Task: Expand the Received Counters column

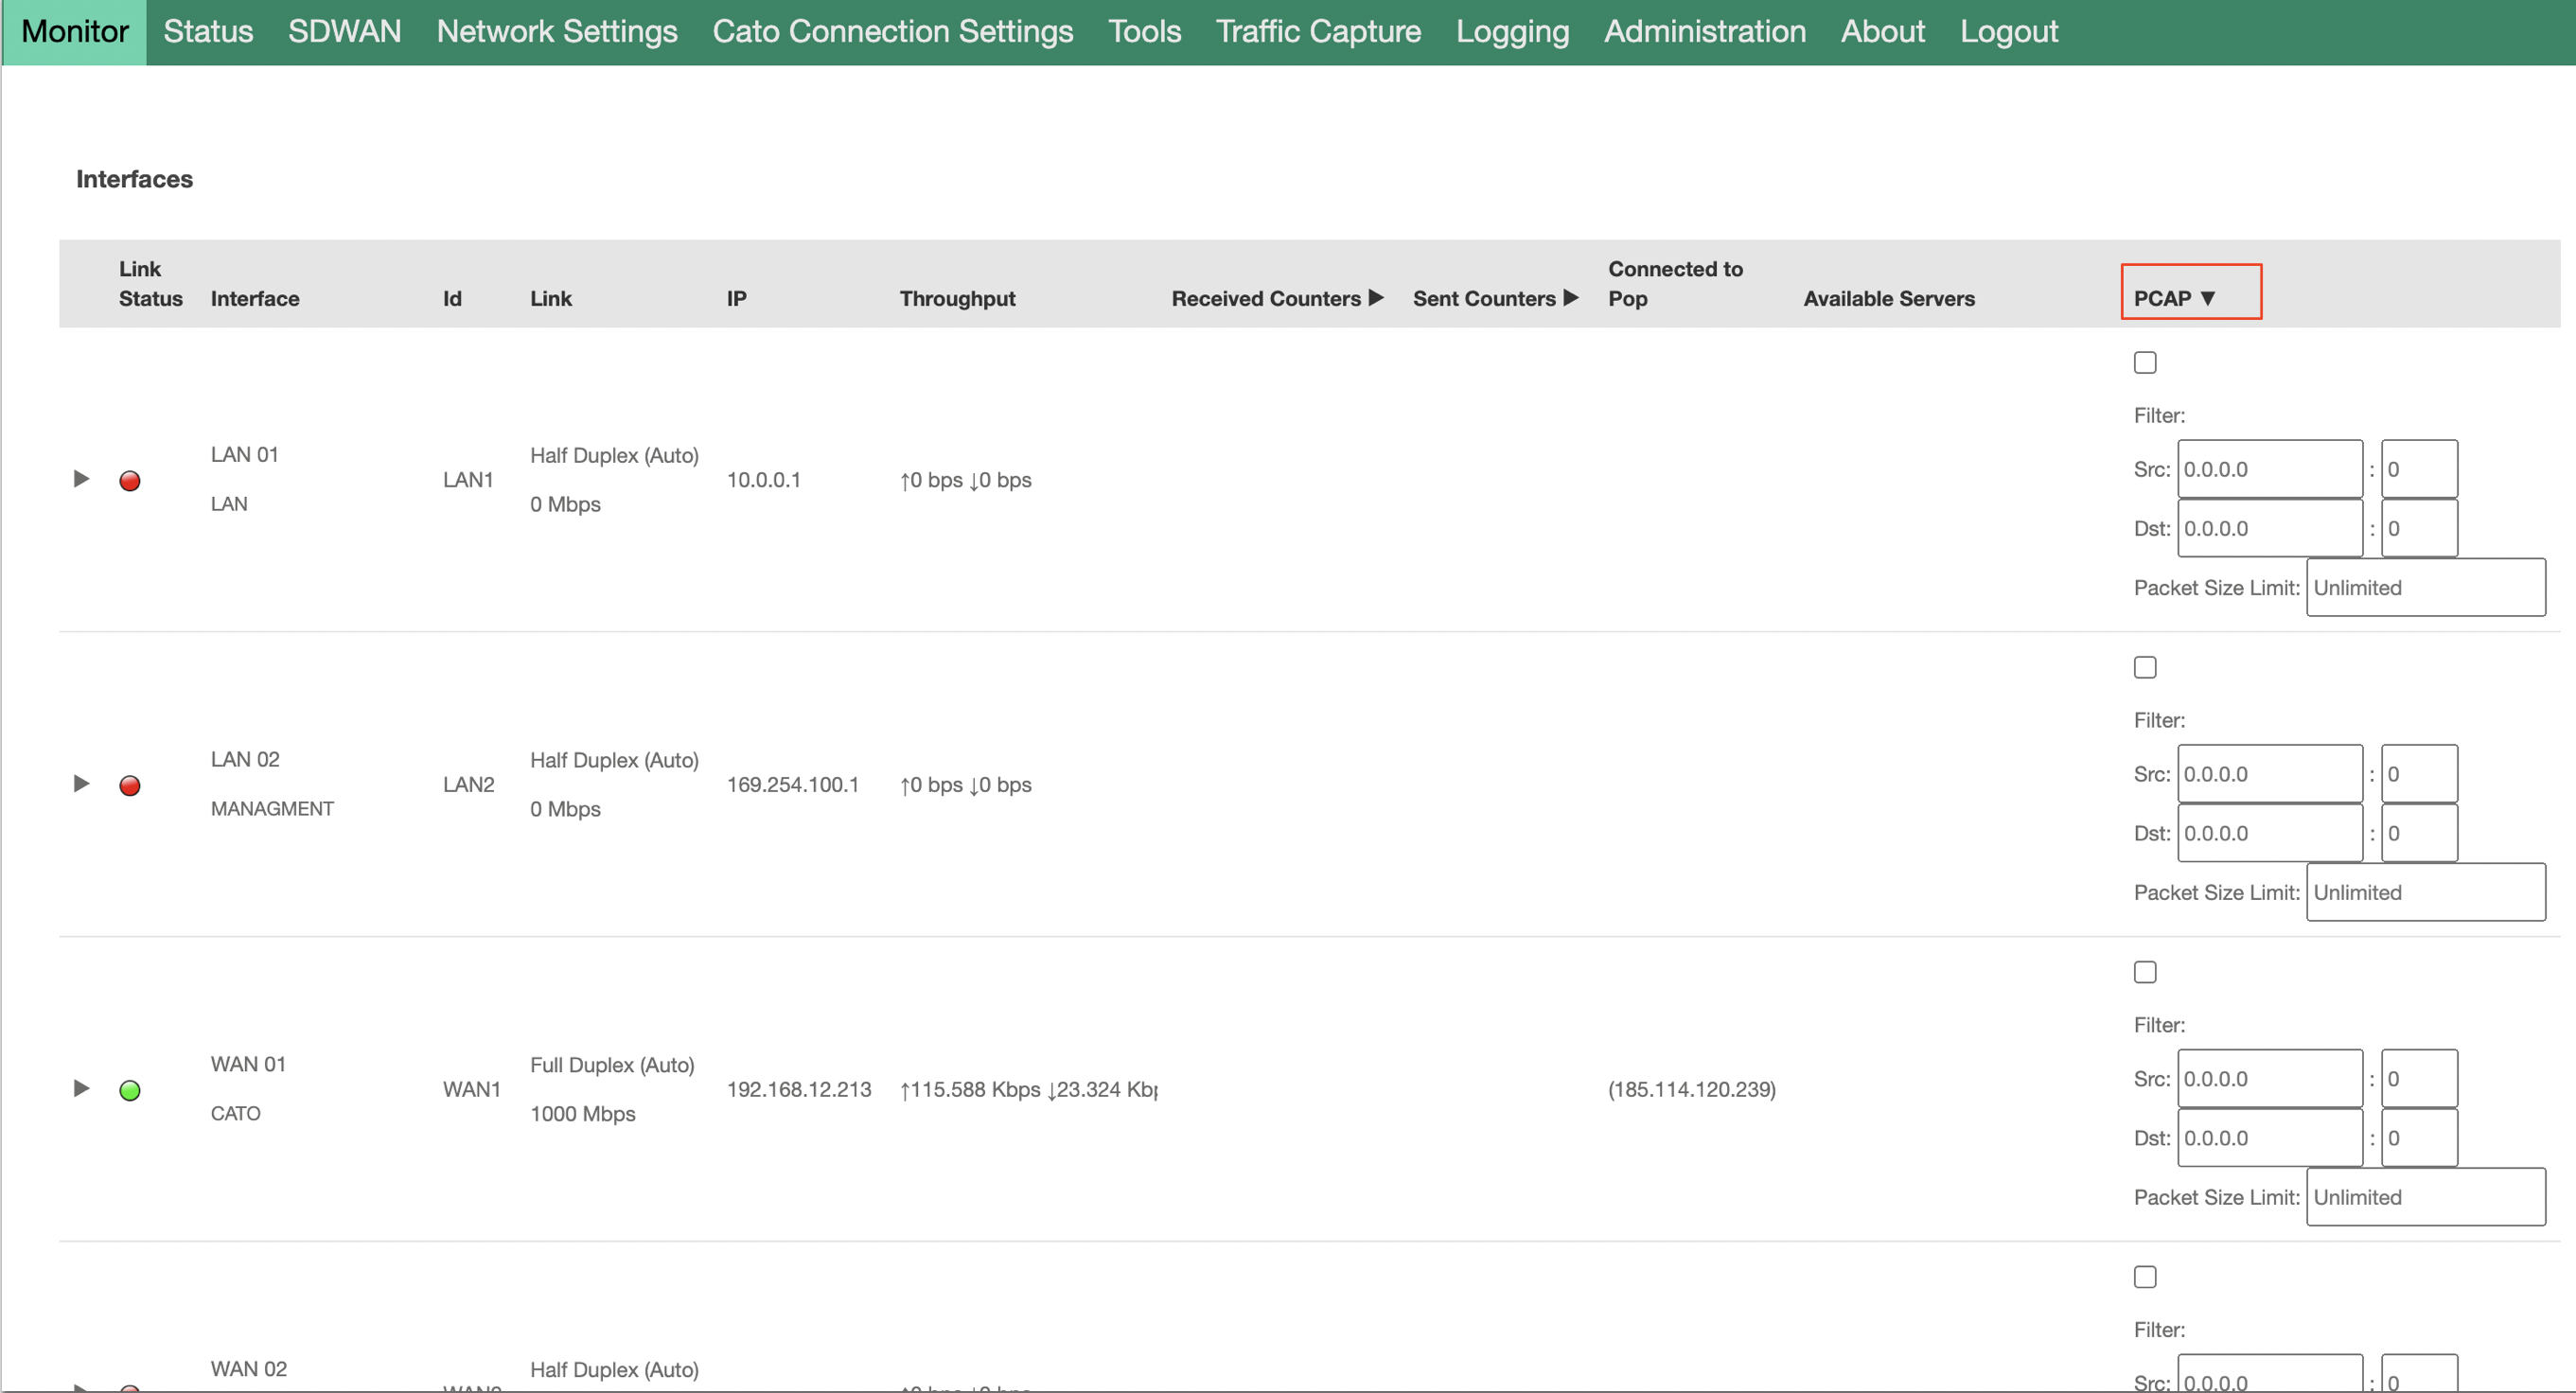Action: tap(1277, 298)
